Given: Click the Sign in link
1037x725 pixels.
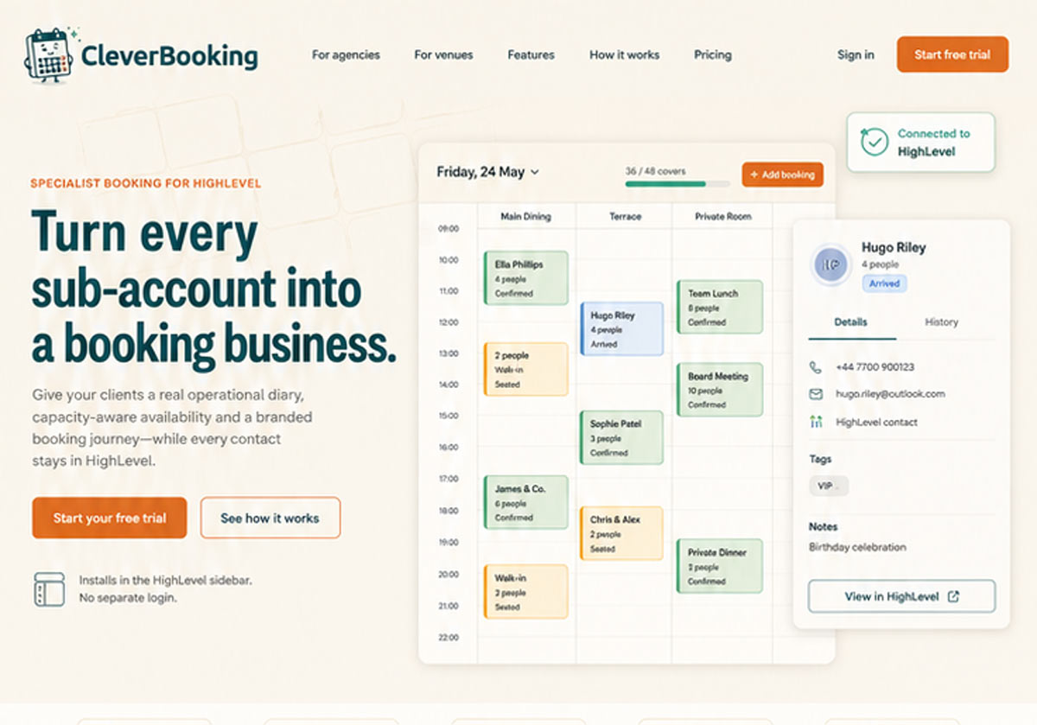Looking at the screenshot, I should pyautogui.click(x=856, y=54).
